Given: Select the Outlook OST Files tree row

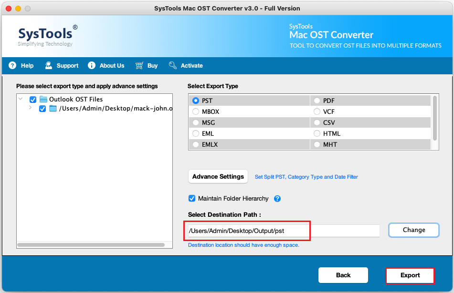Looking at the screenshot, I should (95, 100).
